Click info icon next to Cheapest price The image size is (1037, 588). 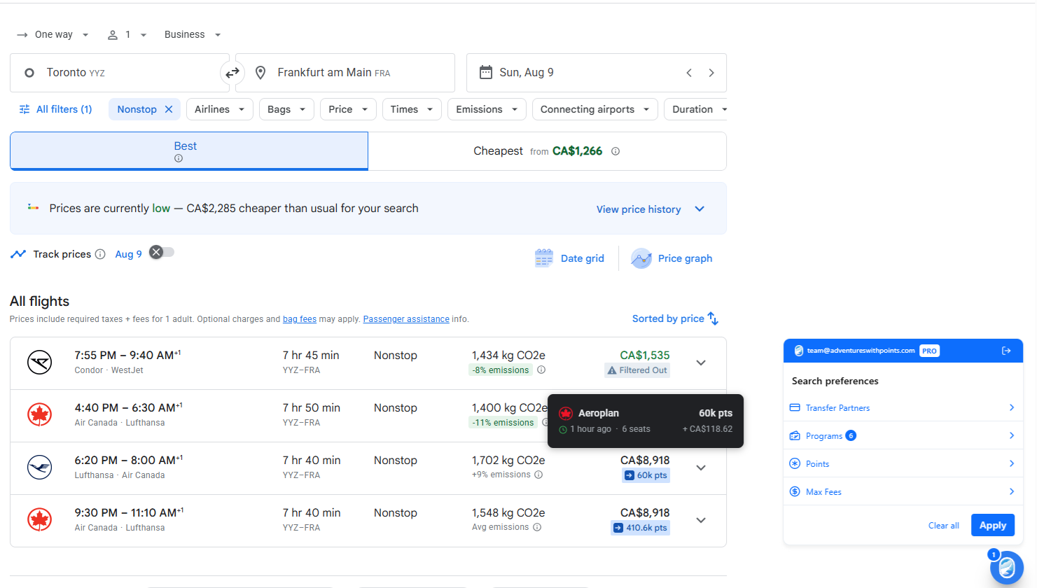click(615, 151)
